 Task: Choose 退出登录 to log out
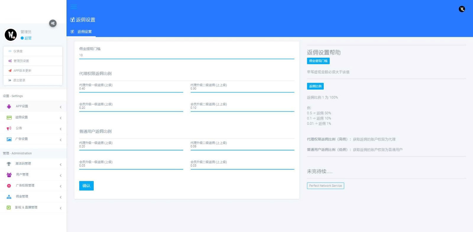(x=19, y=80)
